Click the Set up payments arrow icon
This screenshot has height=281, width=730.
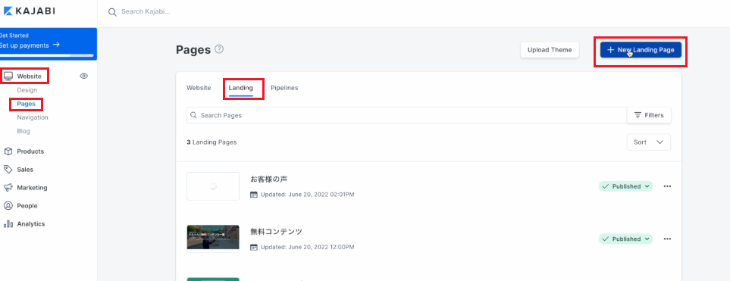coord(56,45)
